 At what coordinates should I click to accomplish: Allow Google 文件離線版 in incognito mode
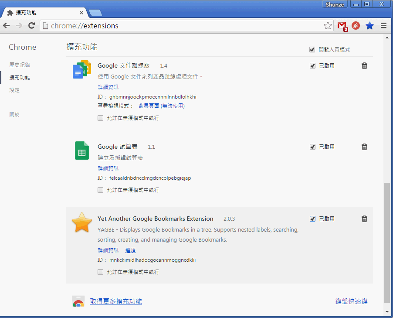point(100,118)
